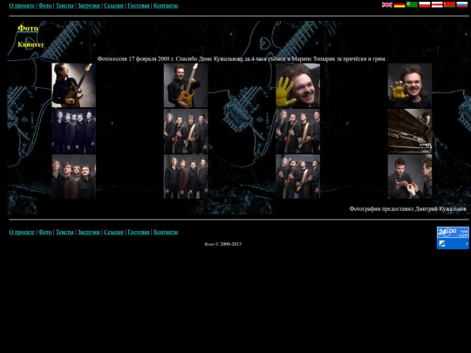Image resolution: width=471 pixels, height=353 pixels.
Task: Open photo of man reaching yellow hand forward
Action: click(x=410, y=85)
